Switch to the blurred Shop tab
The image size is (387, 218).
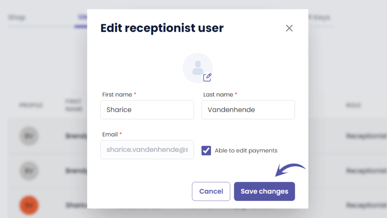[x=17, y=17]
